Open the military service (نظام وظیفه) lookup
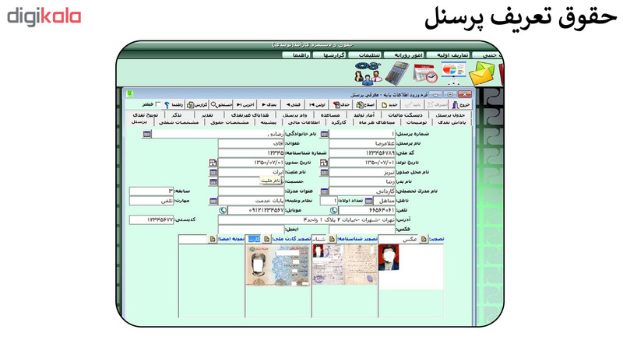This screenshot has height=340, width=623. [213, 201]
